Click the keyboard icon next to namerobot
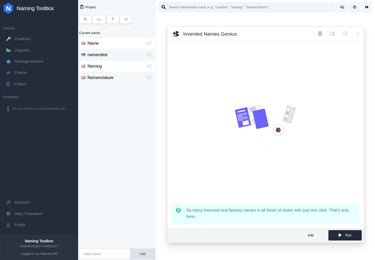Screen dimensions: 375x260 pos(83,55)
